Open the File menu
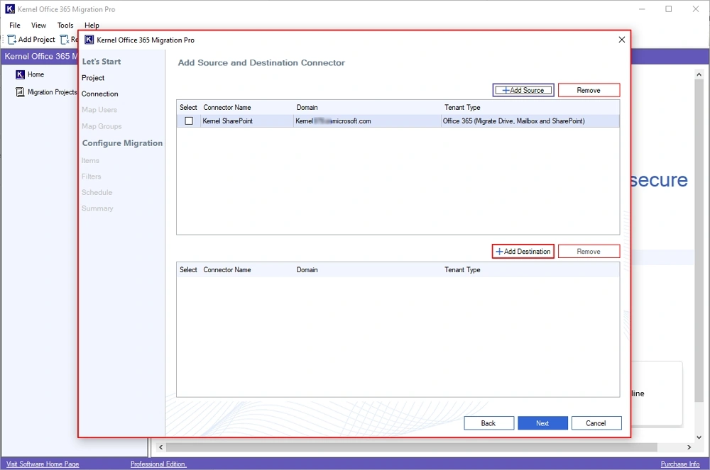Screen dimensions: 710x470 click(14, 25)
